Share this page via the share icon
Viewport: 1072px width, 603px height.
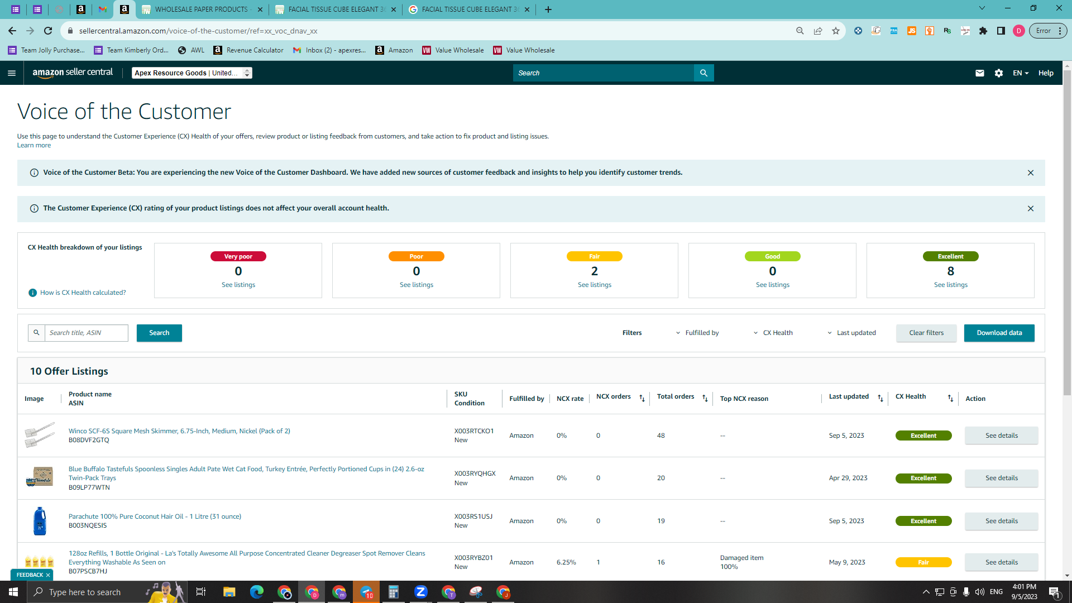pos(818,31)
